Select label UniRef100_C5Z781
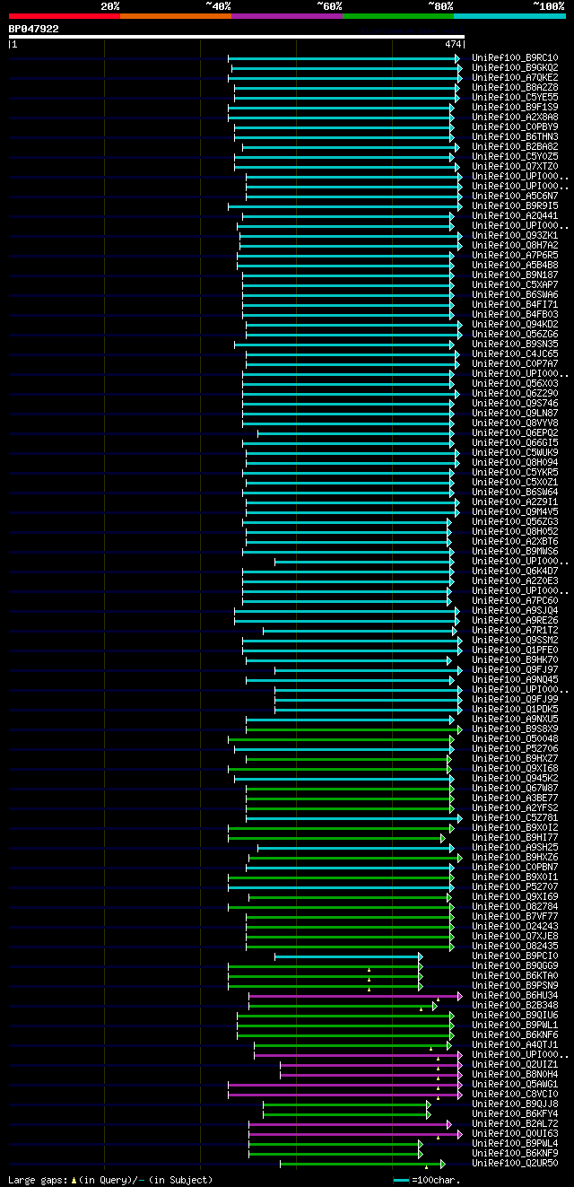574x1187 pixels. [x=515, y=818]
